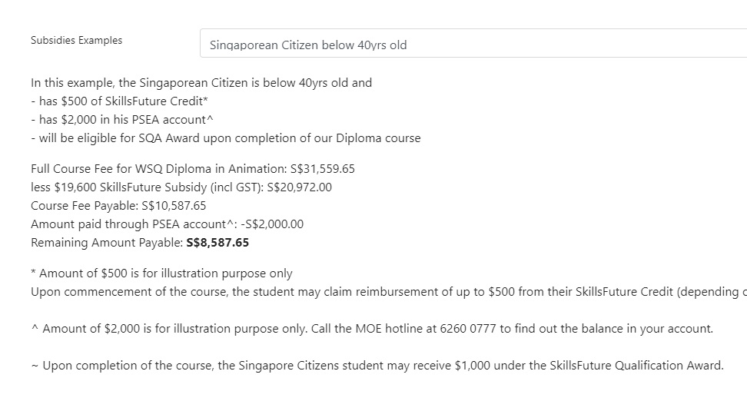Click the Subsidies Examples label
Image resolution: width=747 pixels, height=401 pixels.
point(76,41)
